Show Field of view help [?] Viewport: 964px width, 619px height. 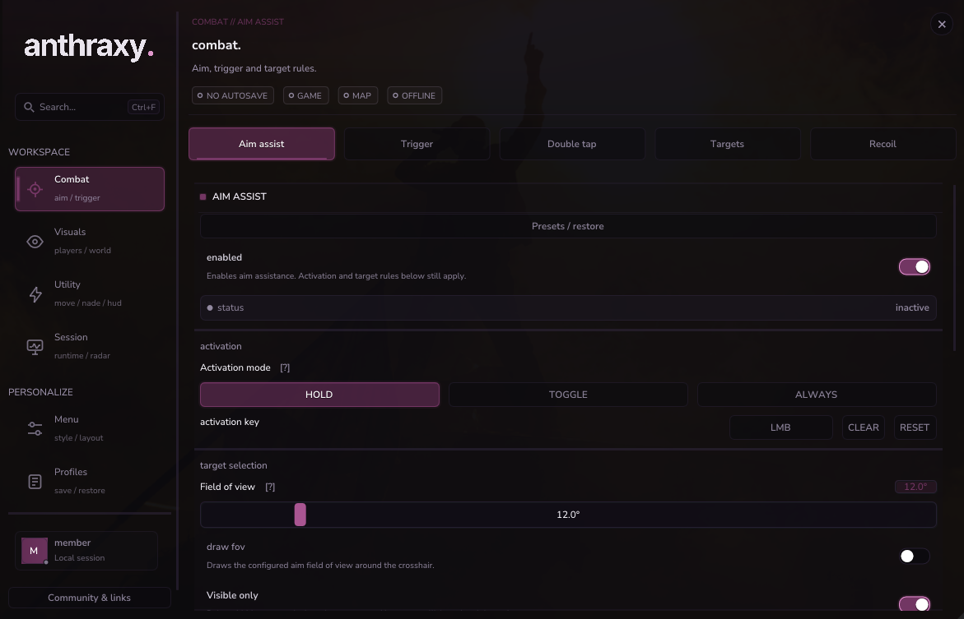pos(270,487)
